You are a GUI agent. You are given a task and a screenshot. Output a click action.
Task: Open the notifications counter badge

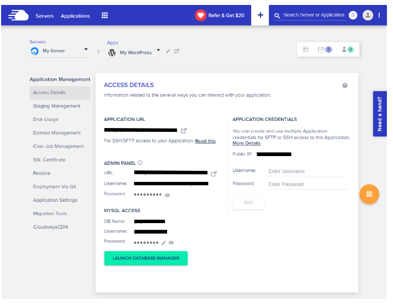tap(353, 15)
